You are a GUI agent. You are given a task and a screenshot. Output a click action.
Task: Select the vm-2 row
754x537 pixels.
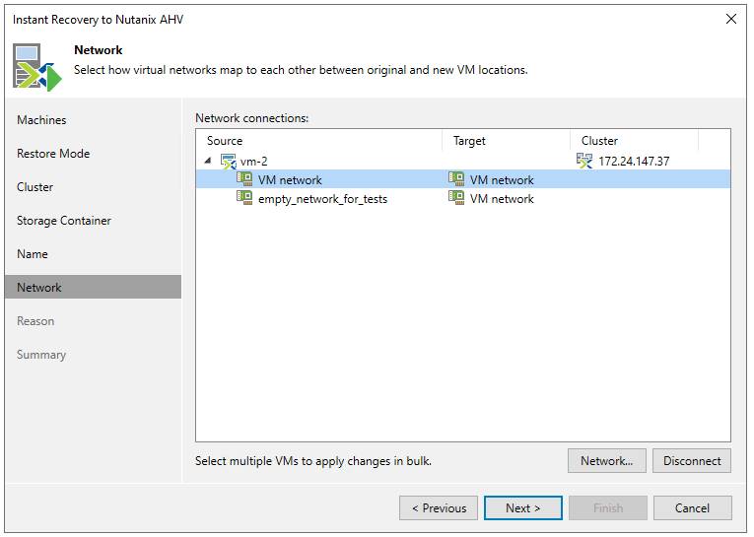tap(463, 161)
